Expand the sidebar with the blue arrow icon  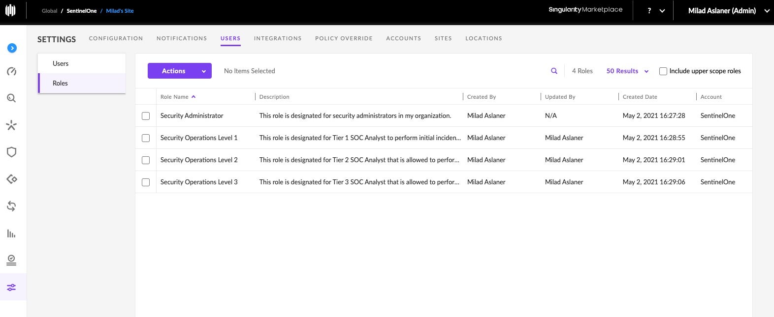pyautogui.click(x=12, y=48)
